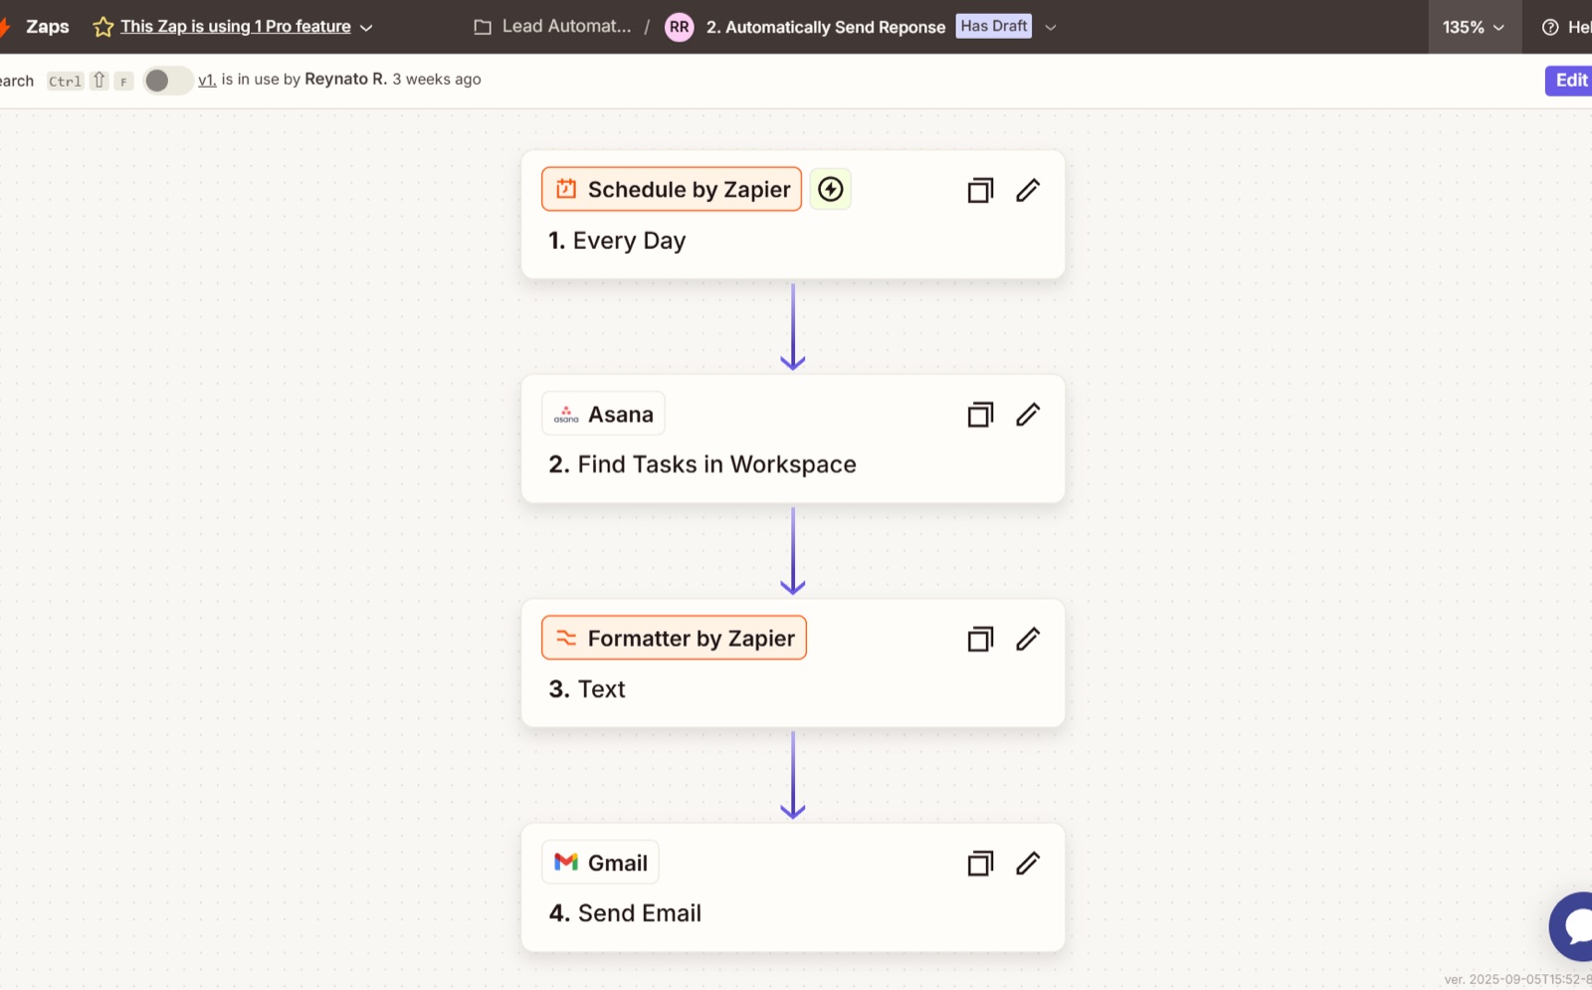The width and height of the screenshot is (1592, 990).
Task: Duplicate the Formatter by Zapier step
Action: coord(980,639)
